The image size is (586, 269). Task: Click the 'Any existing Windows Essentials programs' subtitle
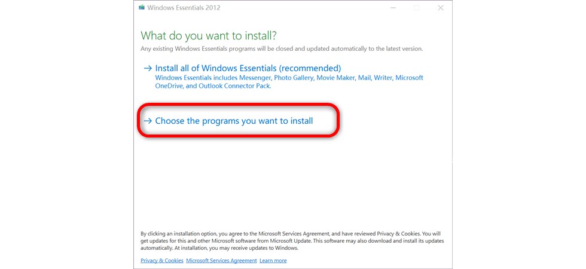tap(282, 48)
